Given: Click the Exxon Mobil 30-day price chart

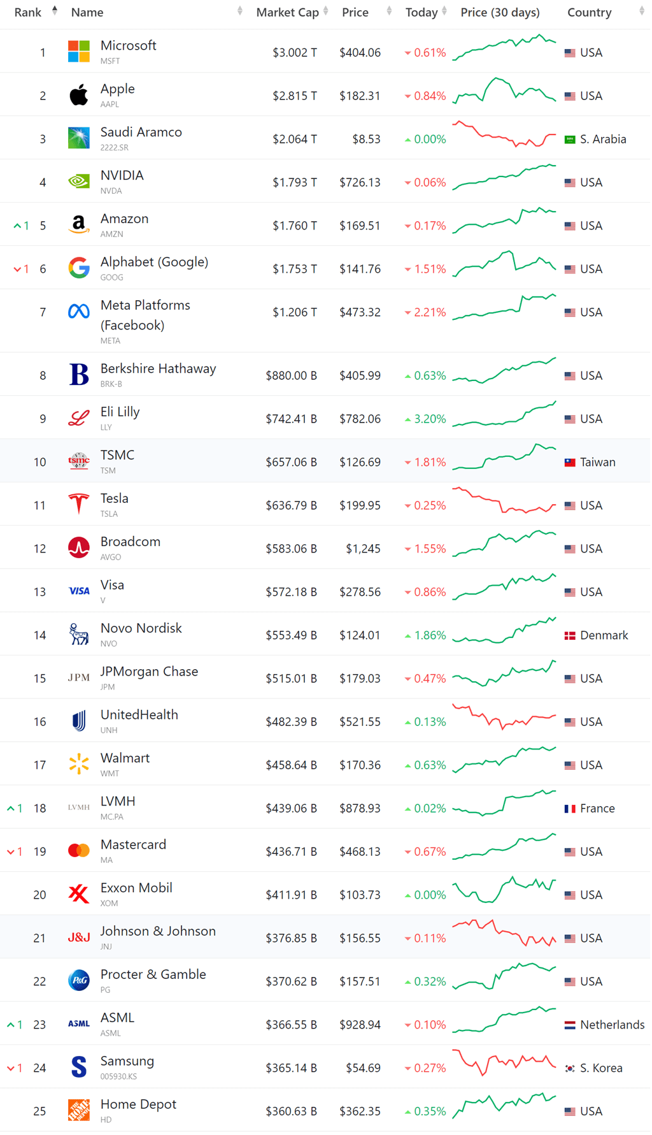Looking at the screenshot, I should (x=504, y=890).
